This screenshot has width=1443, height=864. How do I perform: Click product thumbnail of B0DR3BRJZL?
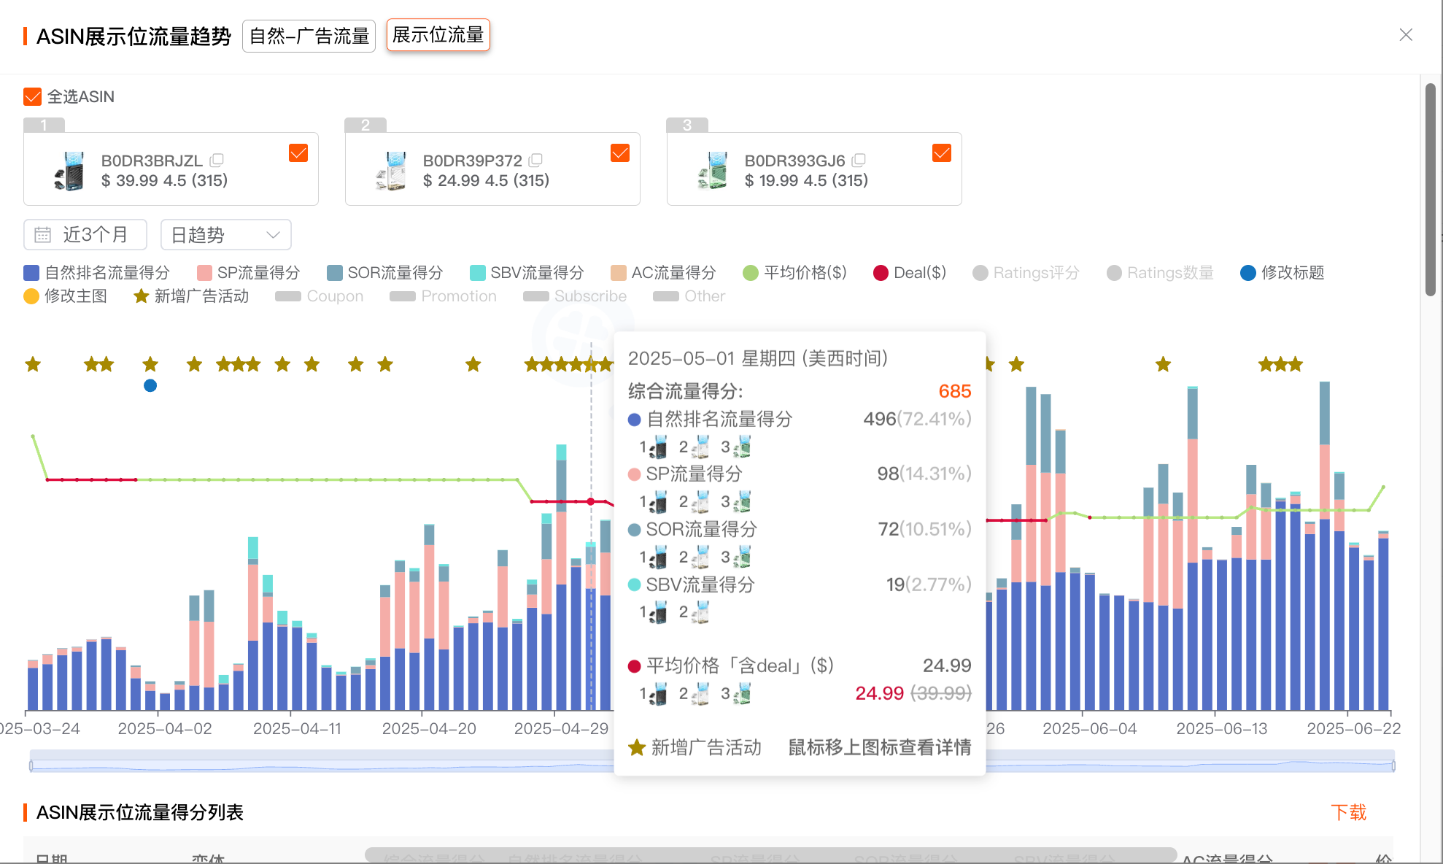tap(69, 171)
